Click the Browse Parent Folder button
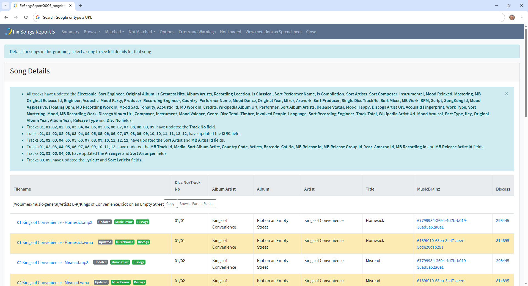The width and height of the screenshot is (528, 286). point(196,204)
